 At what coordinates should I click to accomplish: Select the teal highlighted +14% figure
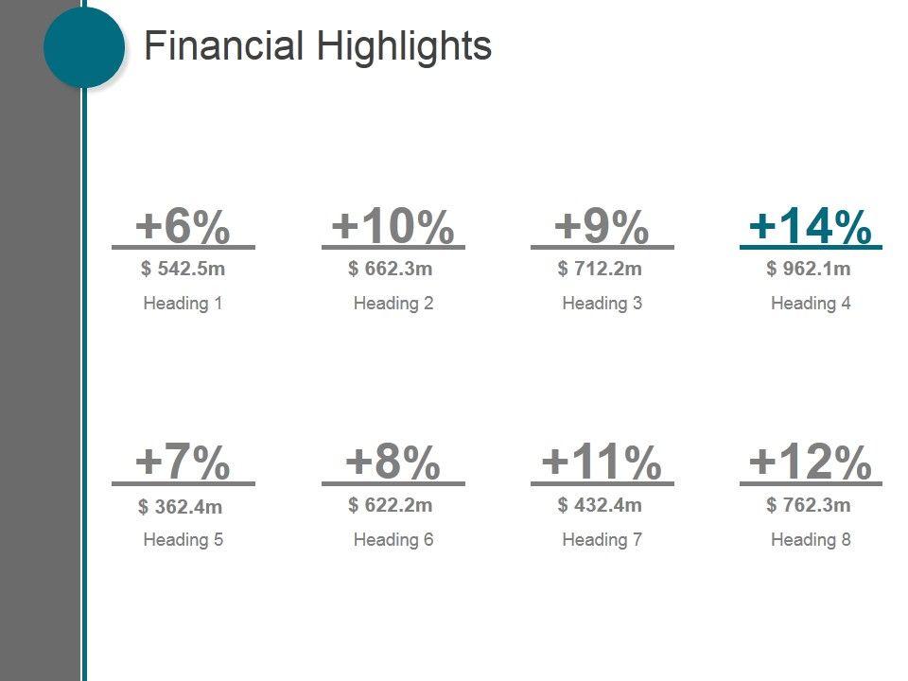point(810,227)
